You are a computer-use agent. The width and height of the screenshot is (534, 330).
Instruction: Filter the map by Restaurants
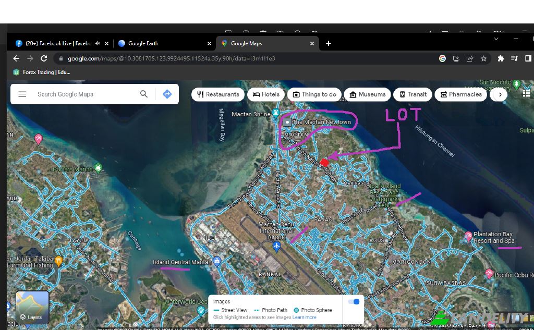click(218, 94)
